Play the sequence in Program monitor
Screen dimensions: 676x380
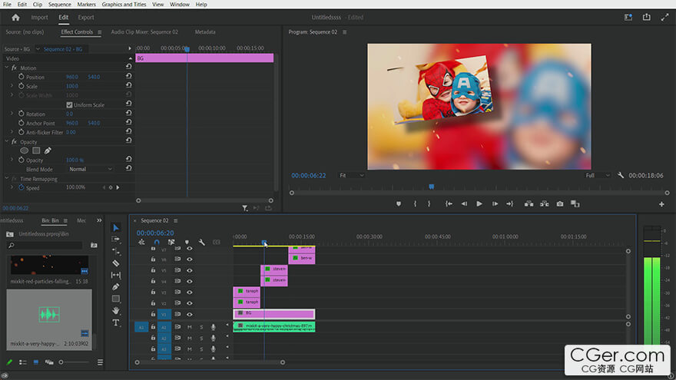click(x=479, y=203)
